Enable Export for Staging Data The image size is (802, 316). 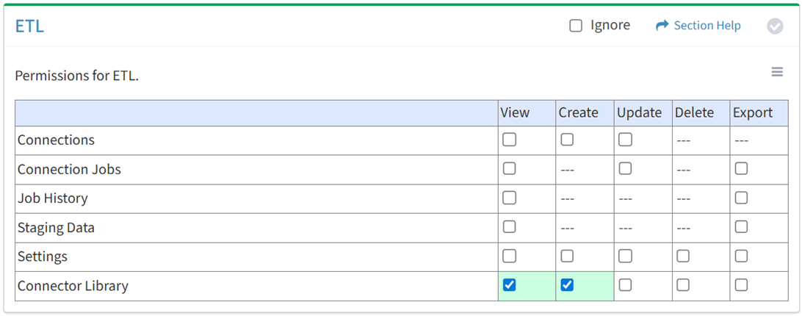pyautogui.click(x=741, y=227)
